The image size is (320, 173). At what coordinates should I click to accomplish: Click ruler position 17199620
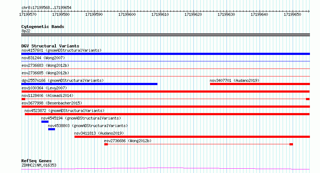point(193,14)
